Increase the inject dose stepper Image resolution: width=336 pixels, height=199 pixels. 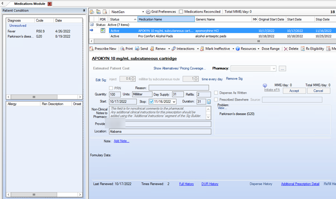coord(133,77)
